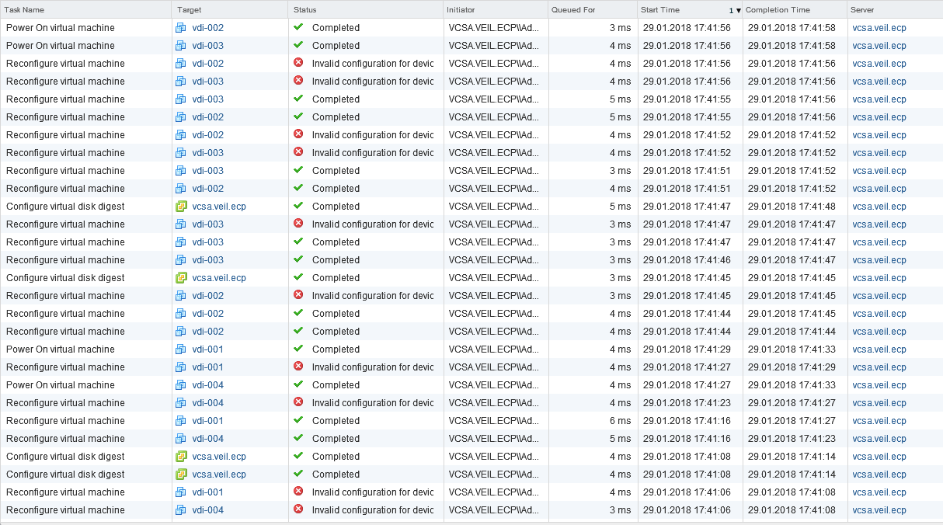Screen dimensions: 943x525
Task: Click the green checkmark in the Power On vdi-003 row
Action: 298,46
